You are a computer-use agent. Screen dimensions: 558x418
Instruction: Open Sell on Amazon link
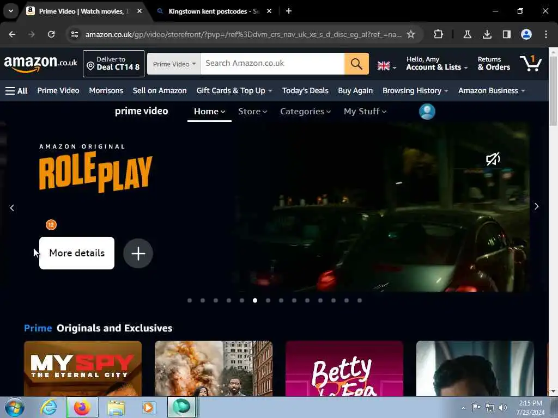160,91
